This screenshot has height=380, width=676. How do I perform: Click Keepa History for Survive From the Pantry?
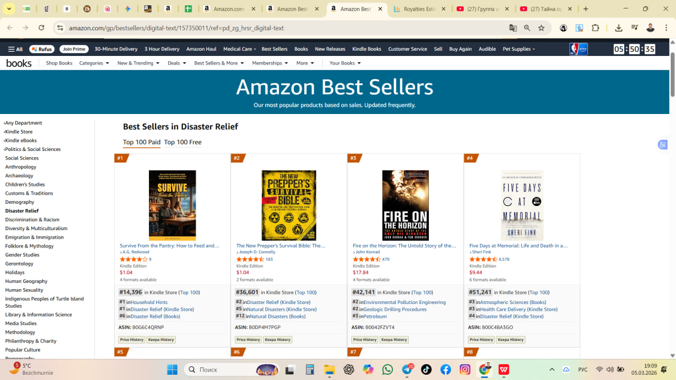click(161, 339)
